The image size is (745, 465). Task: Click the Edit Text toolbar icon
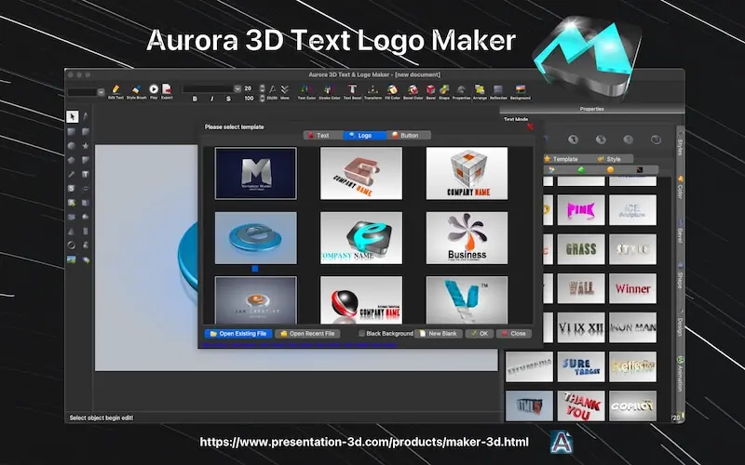coord(115,91)
